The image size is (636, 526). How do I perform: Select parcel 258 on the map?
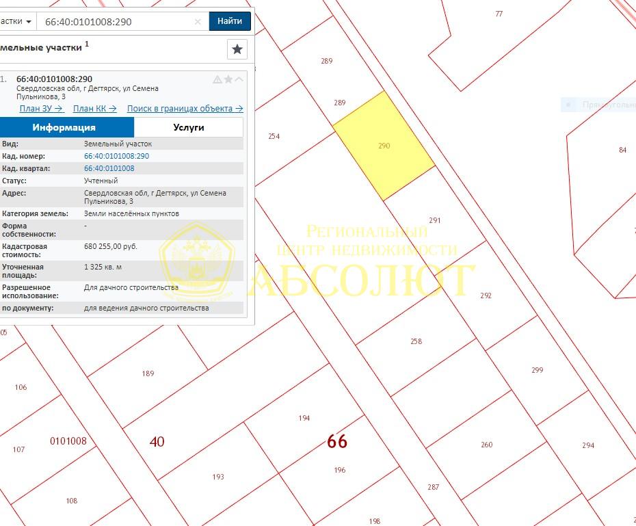click(x=416, y=341)
